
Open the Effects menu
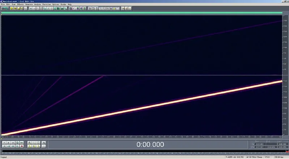tap(20, 4)
